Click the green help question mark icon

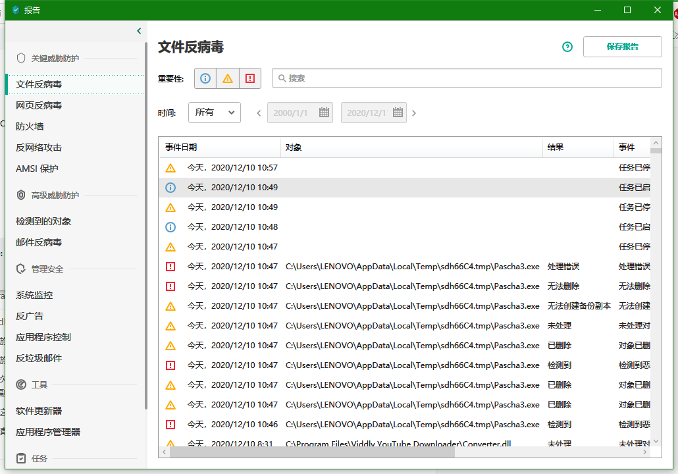click(567, 47)
